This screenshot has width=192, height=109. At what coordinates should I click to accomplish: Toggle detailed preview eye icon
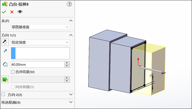(x=20, y=12)
